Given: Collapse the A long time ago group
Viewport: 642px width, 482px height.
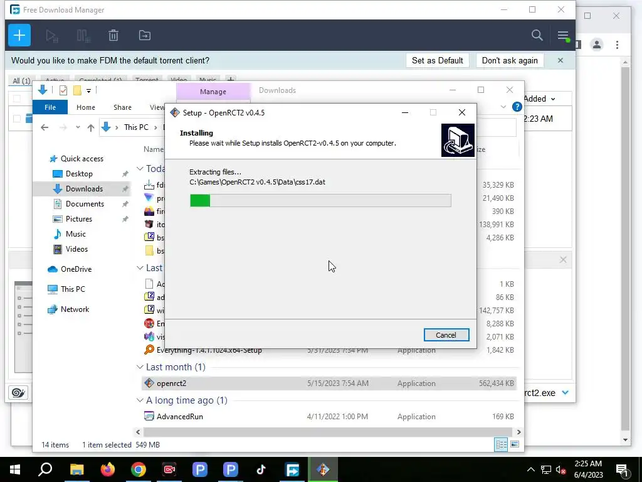Looking at the screenshot, I should (140, 400).
